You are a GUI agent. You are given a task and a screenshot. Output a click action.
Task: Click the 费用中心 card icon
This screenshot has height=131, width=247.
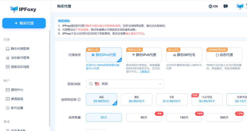point(8,90)
